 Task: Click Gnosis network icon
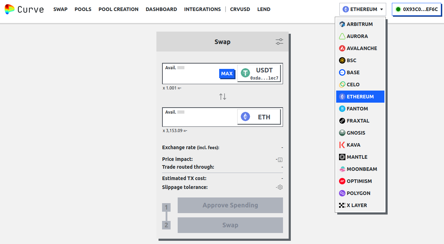342,133
